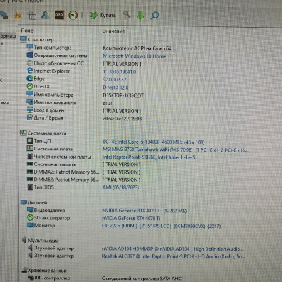Click the Стандартный контроллер SATA AHCI value
This screenshot has width=282, height=282.
point(142,278)
